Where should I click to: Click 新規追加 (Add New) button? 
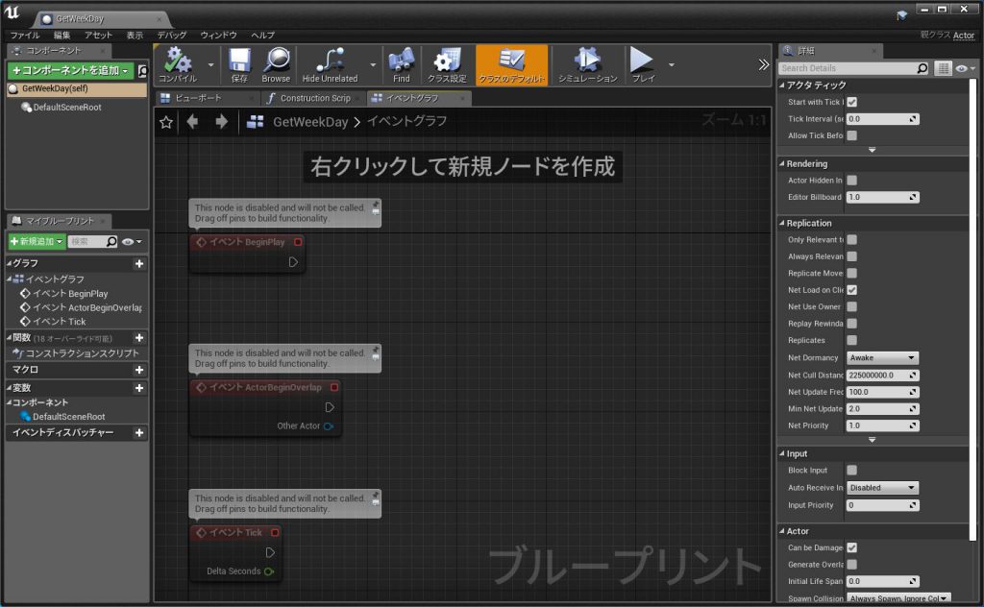coord(37,241)
